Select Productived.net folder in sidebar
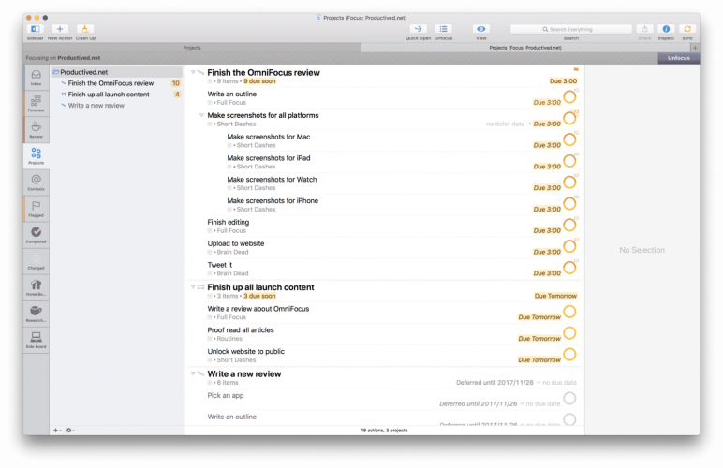The image size is (723, 468). click(x=117, y=72)
